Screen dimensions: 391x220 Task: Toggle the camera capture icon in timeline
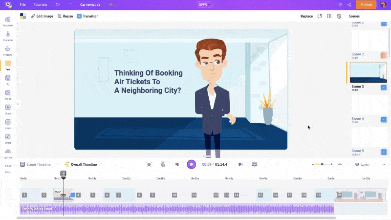coord(149,164)
